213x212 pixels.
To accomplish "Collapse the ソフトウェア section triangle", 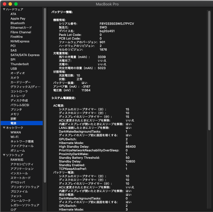I will [4, 155].
